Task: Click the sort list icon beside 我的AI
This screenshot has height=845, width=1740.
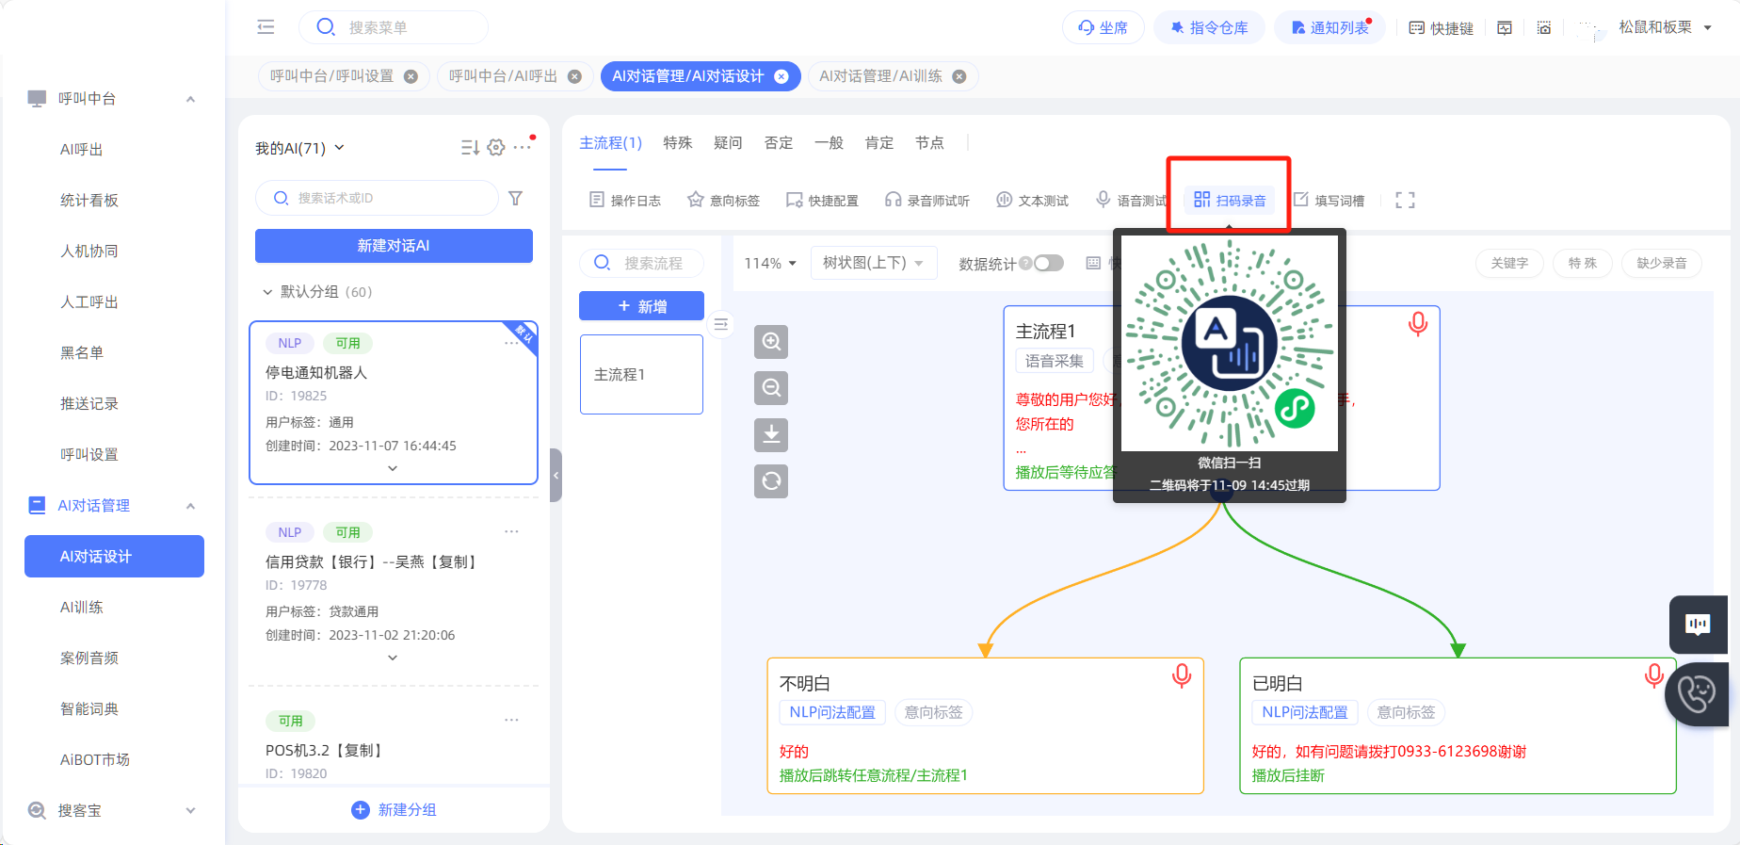Action: click(470, 148)
